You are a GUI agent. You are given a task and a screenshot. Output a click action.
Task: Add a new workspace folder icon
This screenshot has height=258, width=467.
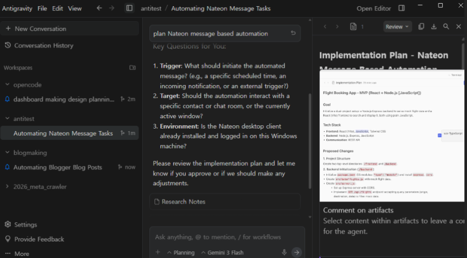(x=132, y=68)
